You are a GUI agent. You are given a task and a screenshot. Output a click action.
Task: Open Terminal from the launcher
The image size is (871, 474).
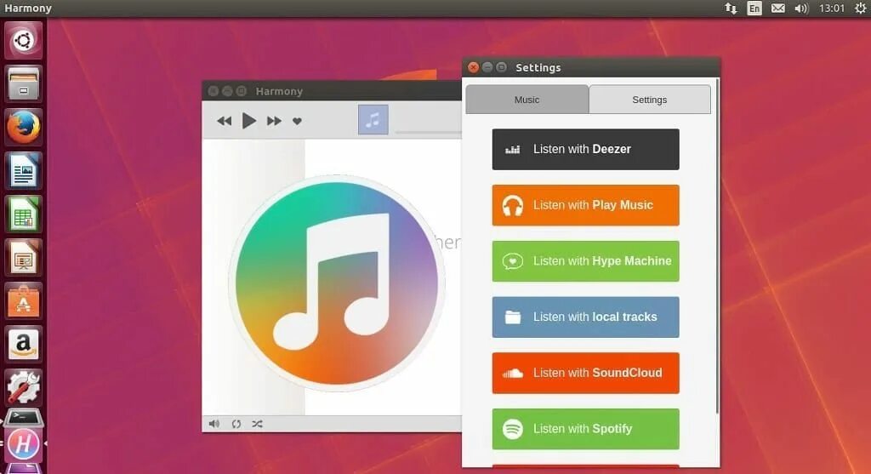tap(23, 418)
